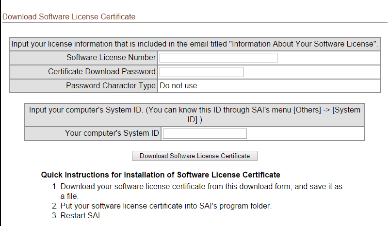
Task: Click the "Software License Number" label
Action: pyautogui.click(x=111, y=58)
